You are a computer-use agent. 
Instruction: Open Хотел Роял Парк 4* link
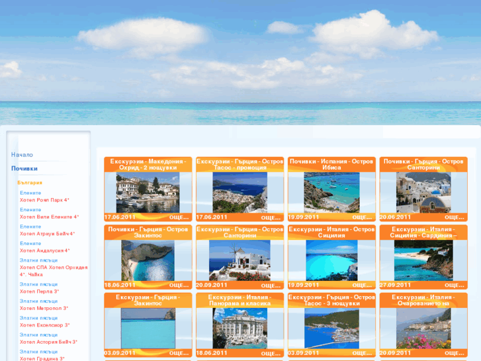coord(44,200)
